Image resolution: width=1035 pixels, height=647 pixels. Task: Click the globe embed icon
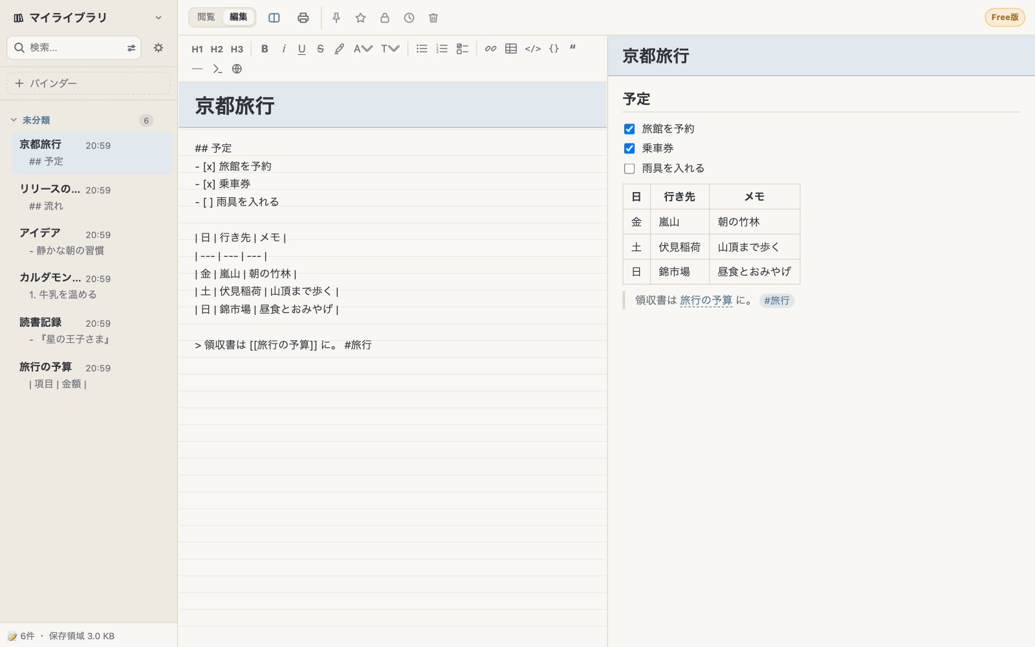point(237,69)
